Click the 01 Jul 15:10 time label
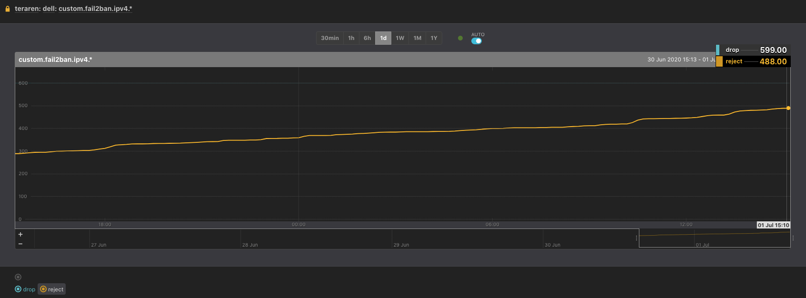Image resolution: width=806 pixels, height=298 pixels. [x=773, y=225]
